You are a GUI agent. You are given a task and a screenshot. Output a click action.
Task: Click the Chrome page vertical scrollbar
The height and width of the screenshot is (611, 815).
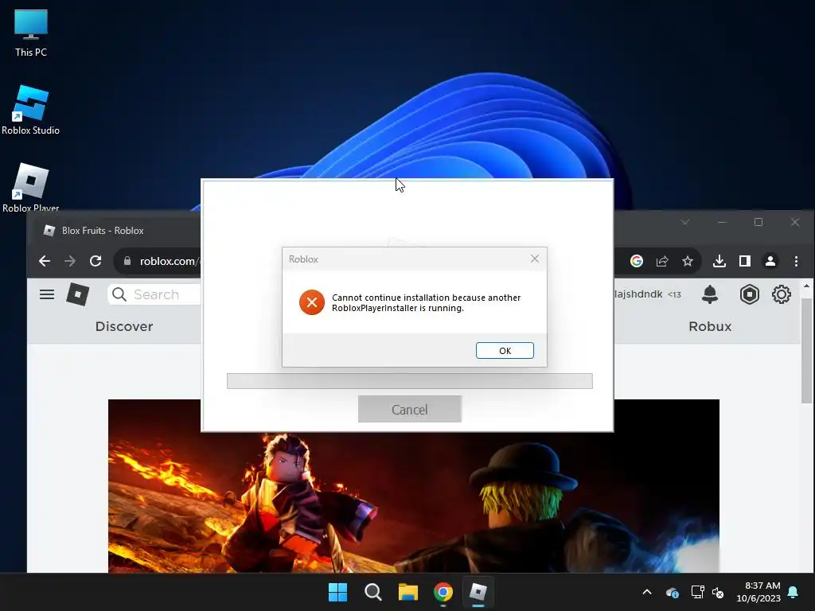pos(807,352)
